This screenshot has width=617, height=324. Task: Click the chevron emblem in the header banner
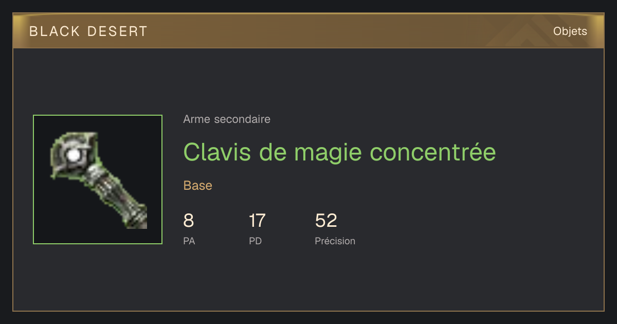point(524,33)
